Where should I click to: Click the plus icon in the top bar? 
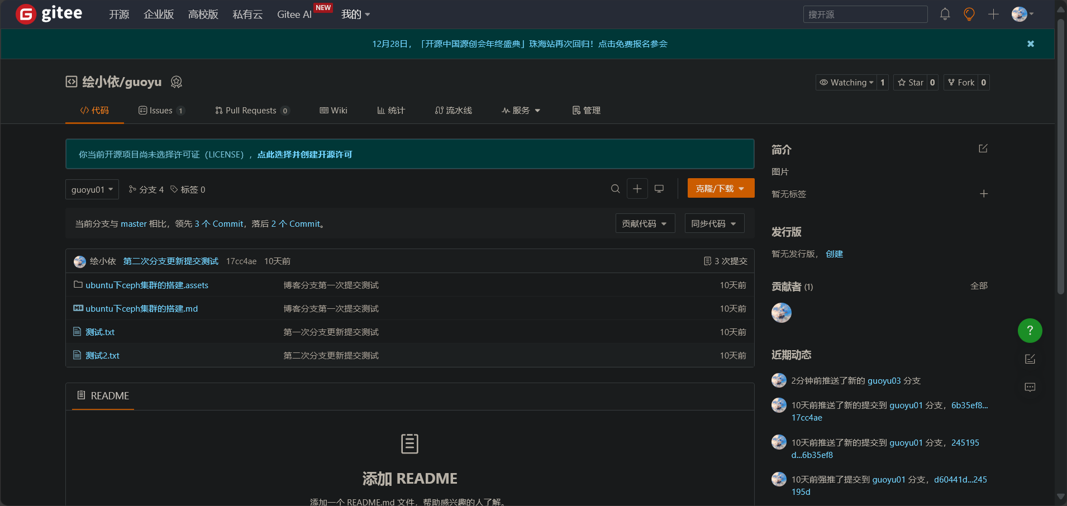[x=993, y=14]
